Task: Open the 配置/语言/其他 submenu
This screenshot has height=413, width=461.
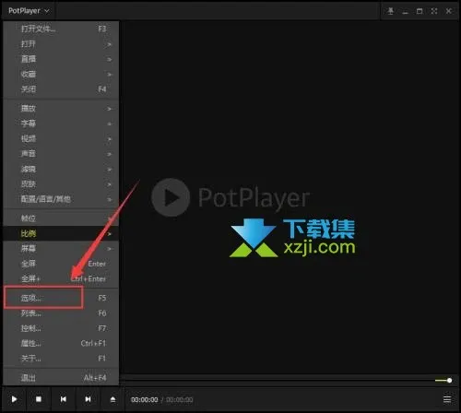Action: click(x=61, y=199)
